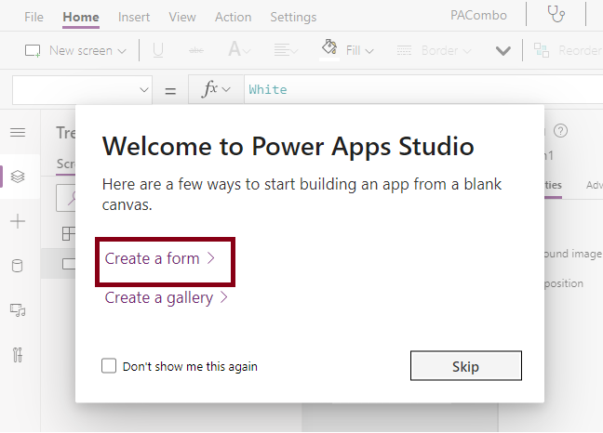Screen dimensions: 603x433
Task: Click the Reorder icon
Action: [541, 50]
